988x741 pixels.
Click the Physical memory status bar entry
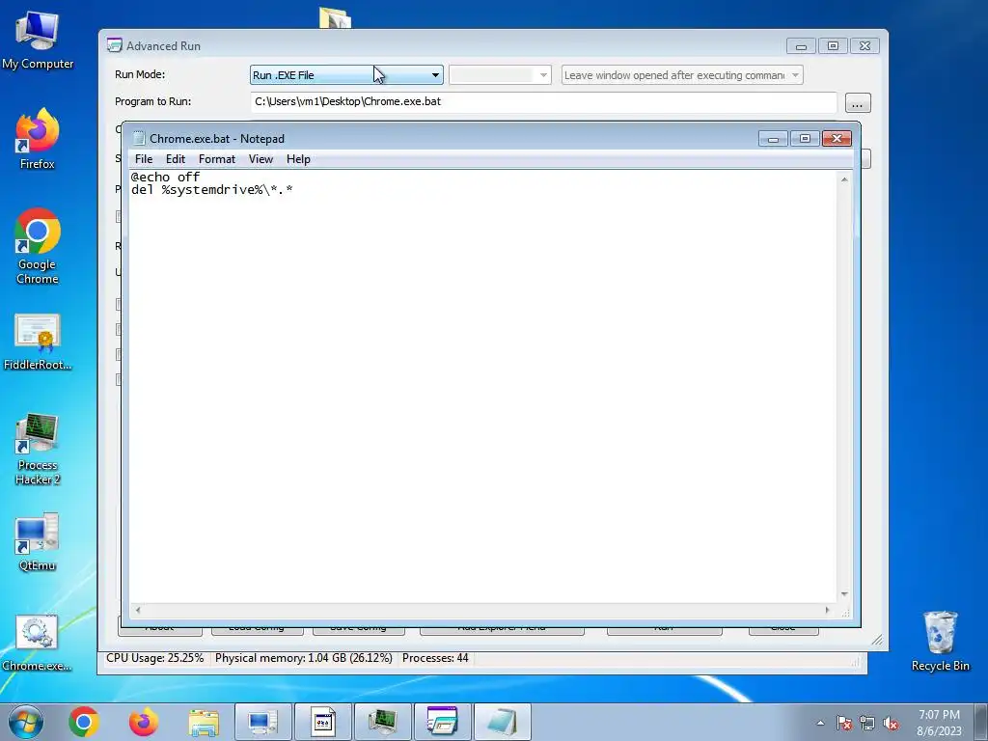point(304,658)
